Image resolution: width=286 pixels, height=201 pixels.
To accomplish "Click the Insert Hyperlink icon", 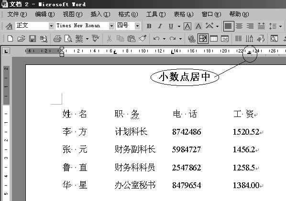I will click(x=192, y=39).
